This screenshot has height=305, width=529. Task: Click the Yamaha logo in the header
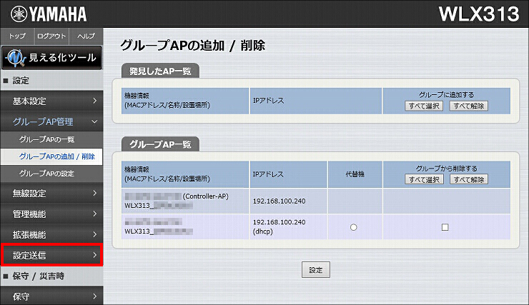click(x=49, y=14)
